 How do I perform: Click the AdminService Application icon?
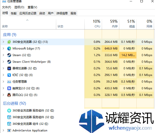pos(9,131)
